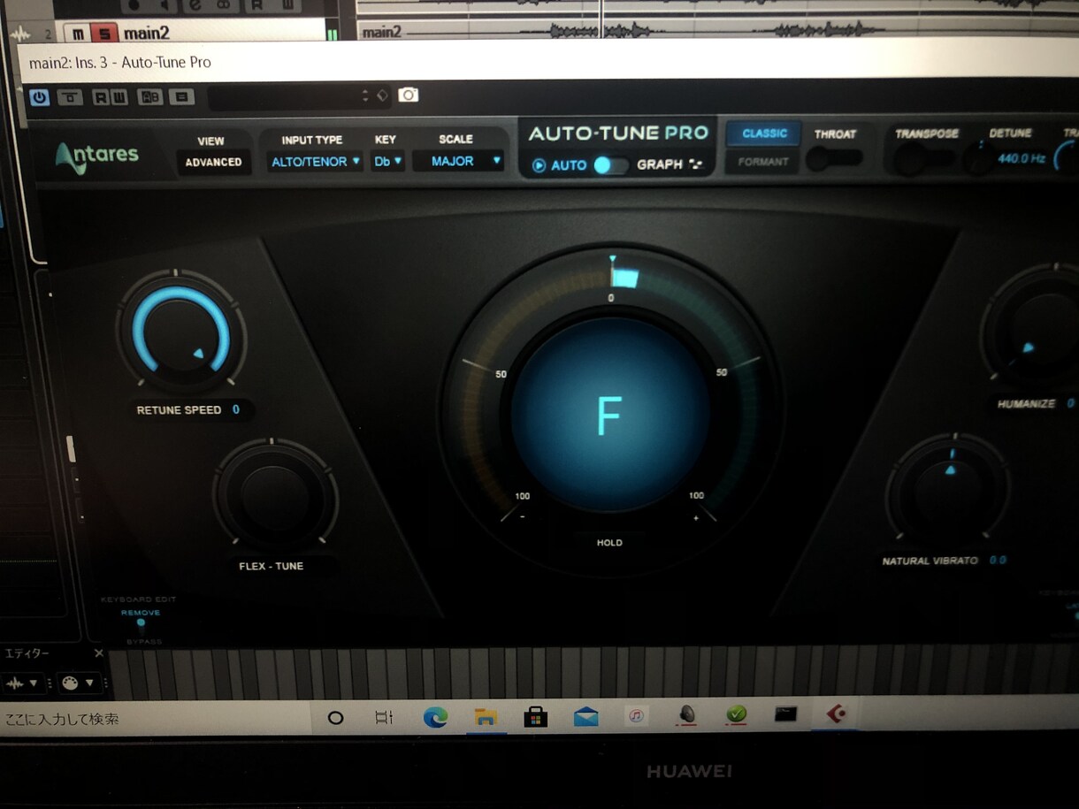Click the RETUNE SPEED knob
The width and height of the screenshot is (1079, 809).
pyautogui.click(x=181, y=332)
